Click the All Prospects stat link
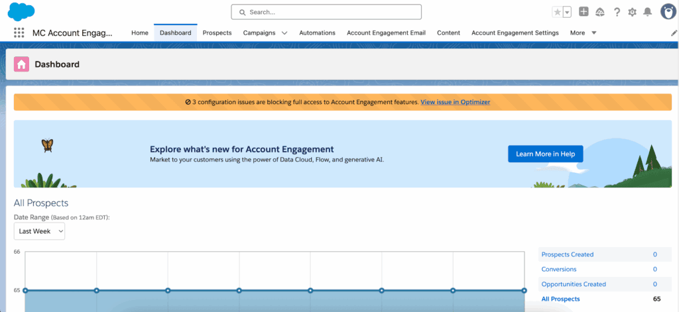Screen dimensions: 679x312 (561, 299)
